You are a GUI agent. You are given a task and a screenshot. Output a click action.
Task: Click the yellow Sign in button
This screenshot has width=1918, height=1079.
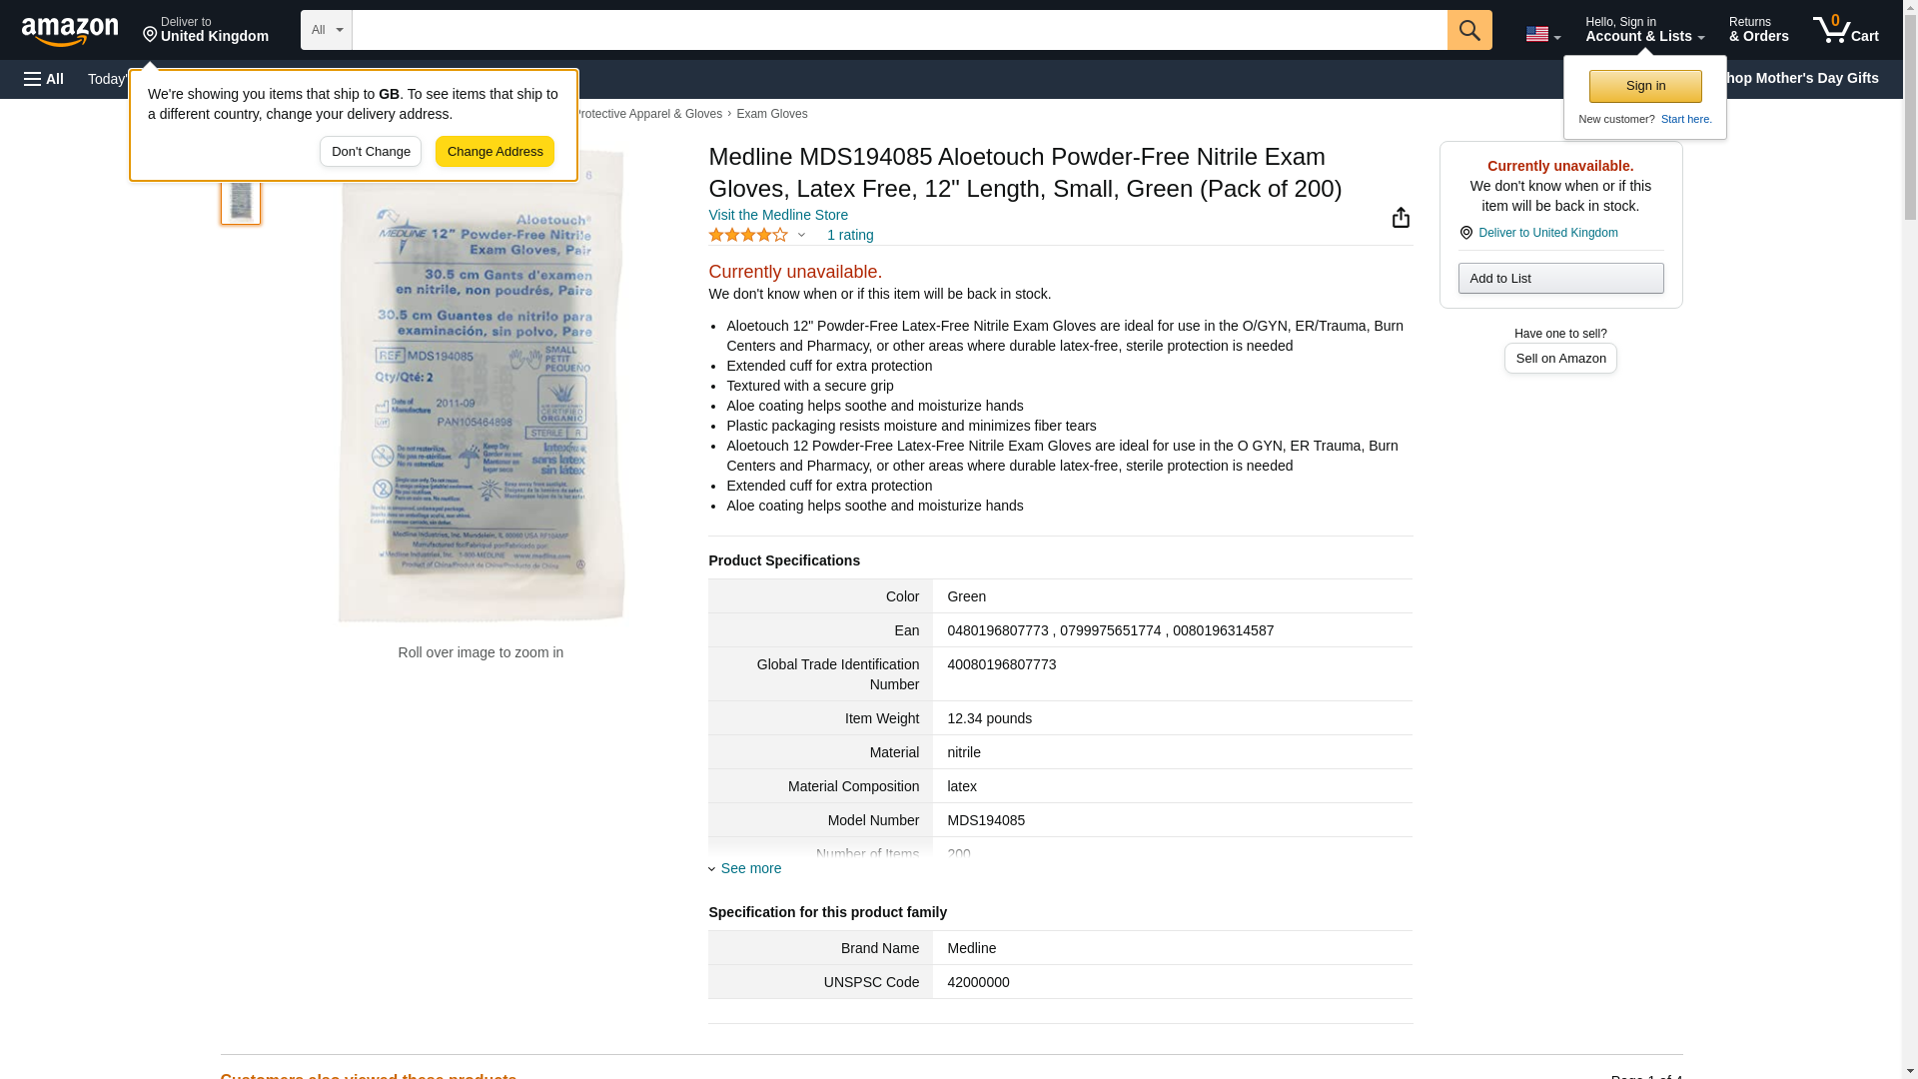[1644, 86]
